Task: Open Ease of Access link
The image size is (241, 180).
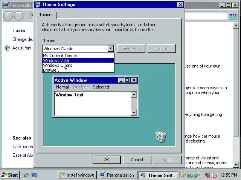Action: [23, 155]
